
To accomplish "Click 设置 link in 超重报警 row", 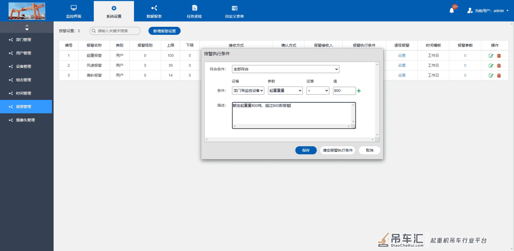I will [x=402, y=56].
